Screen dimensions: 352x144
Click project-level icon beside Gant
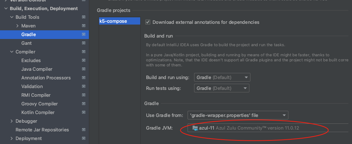click(84, 43)
